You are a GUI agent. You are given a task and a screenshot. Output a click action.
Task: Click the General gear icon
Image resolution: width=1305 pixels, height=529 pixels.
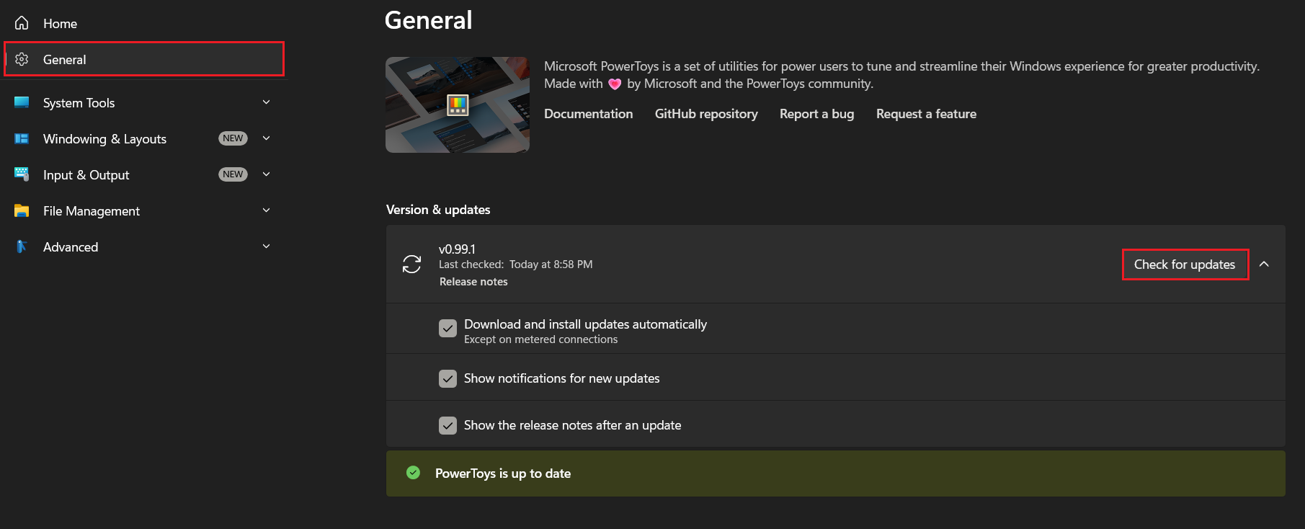pos(22,59)
